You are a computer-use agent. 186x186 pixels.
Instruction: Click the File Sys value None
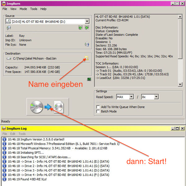(23, 45)
